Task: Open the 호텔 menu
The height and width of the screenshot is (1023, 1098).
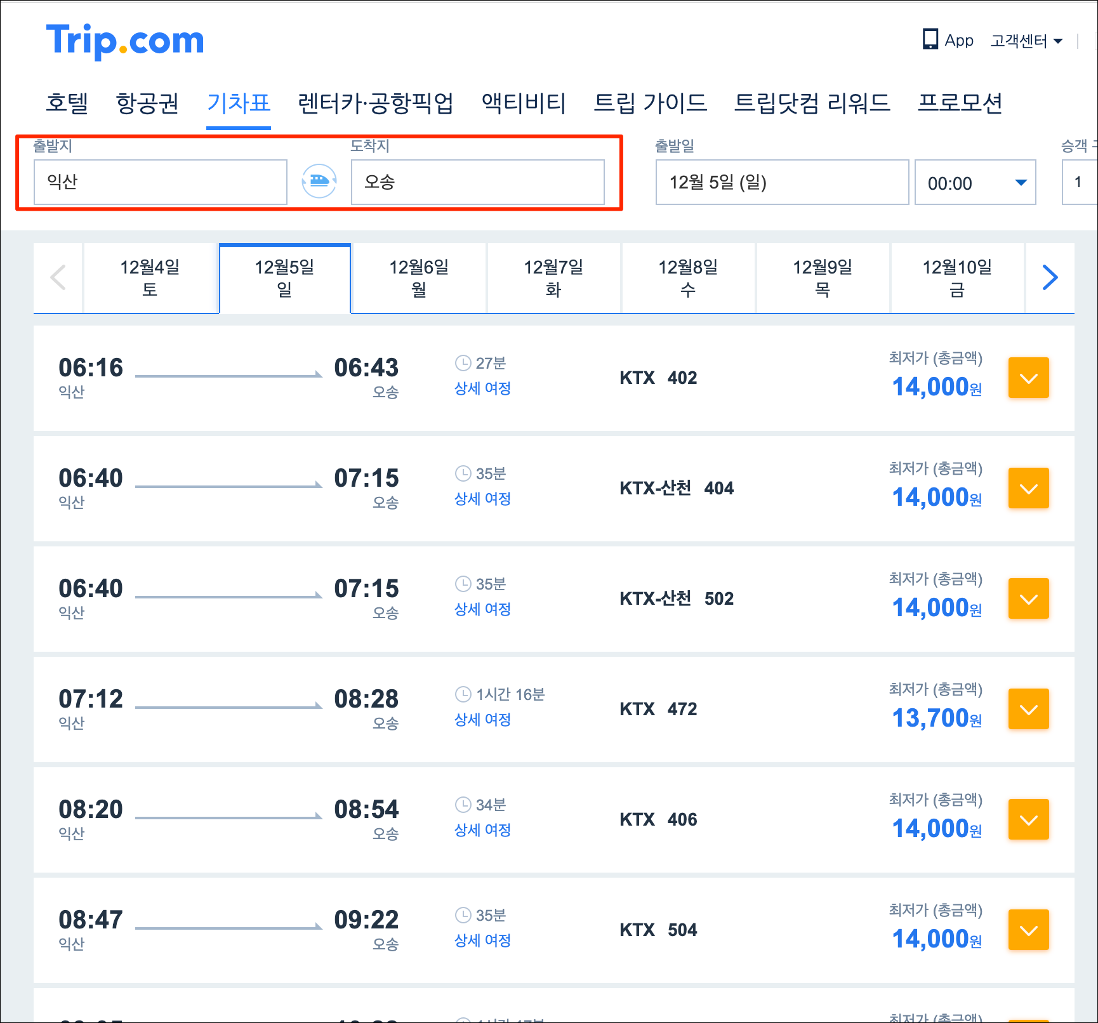Action: click(67, 103)
